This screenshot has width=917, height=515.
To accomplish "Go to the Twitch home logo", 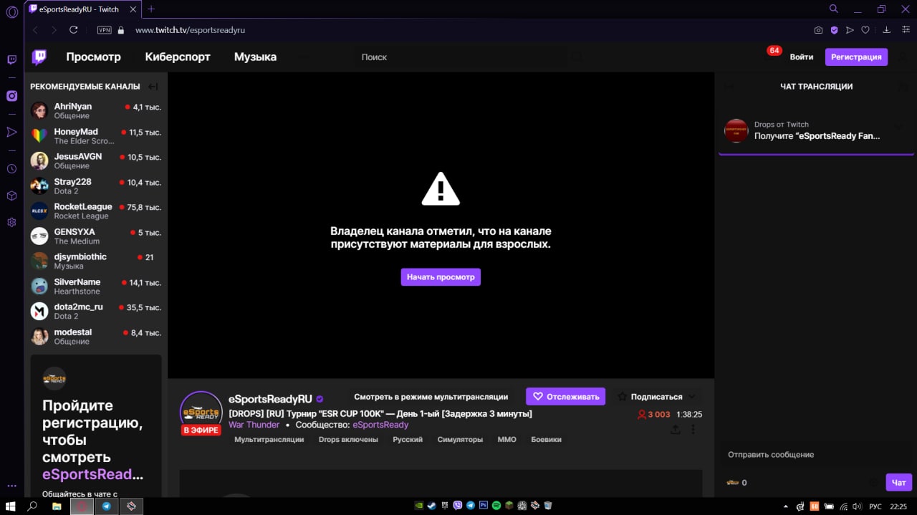I will [x=39, y=57].
